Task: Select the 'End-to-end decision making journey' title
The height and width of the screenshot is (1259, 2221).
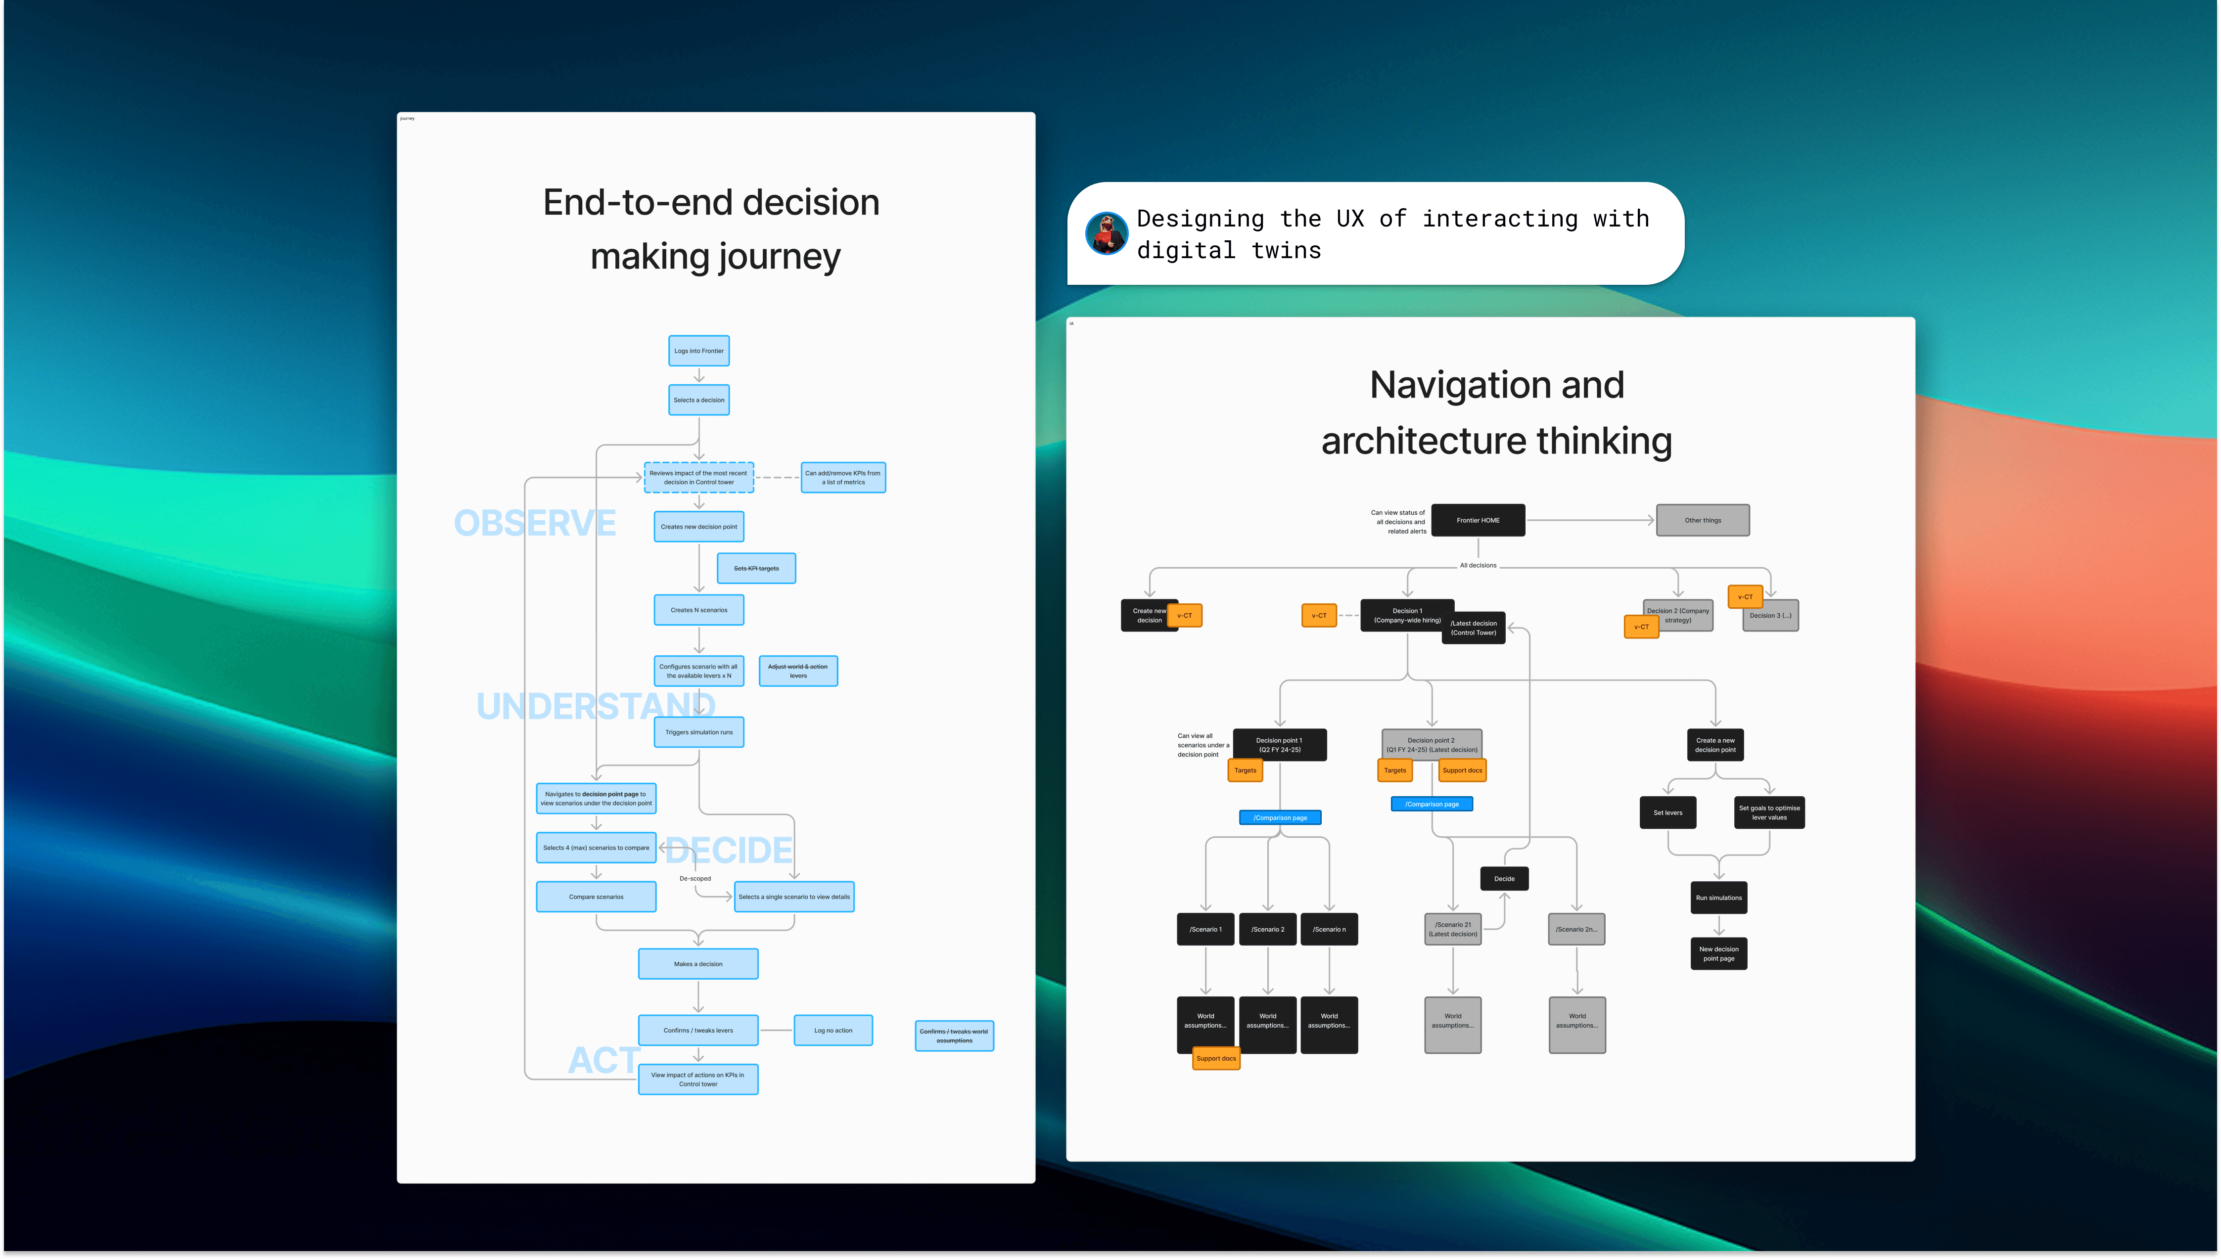Action: pos(713,229)
